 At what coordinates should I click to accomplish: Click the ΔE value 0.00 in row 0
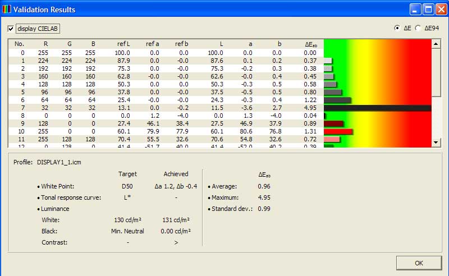point(310,53)
